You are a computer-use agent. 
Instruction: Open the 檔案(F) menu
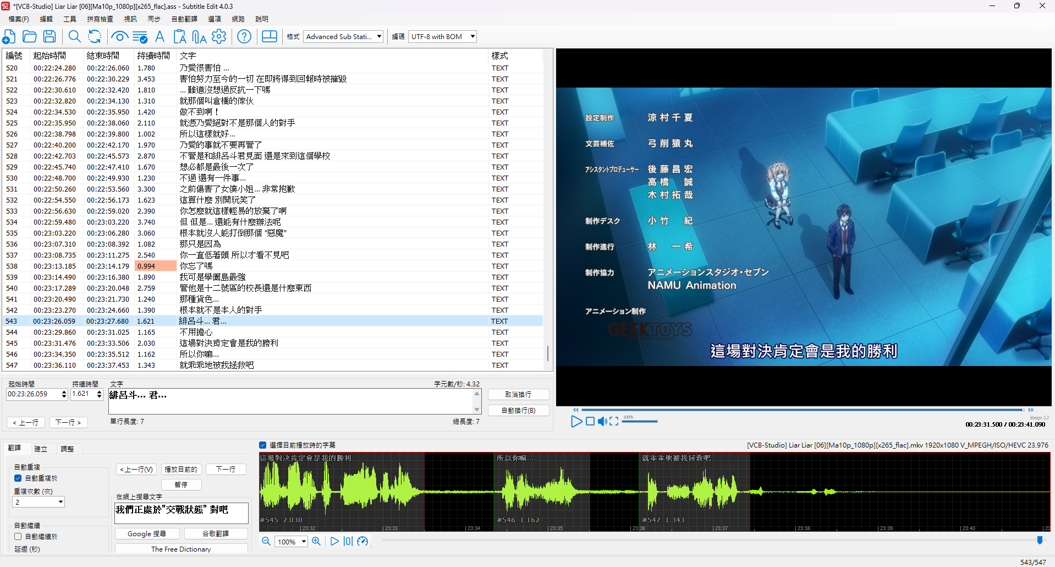[x=19, y=19]
